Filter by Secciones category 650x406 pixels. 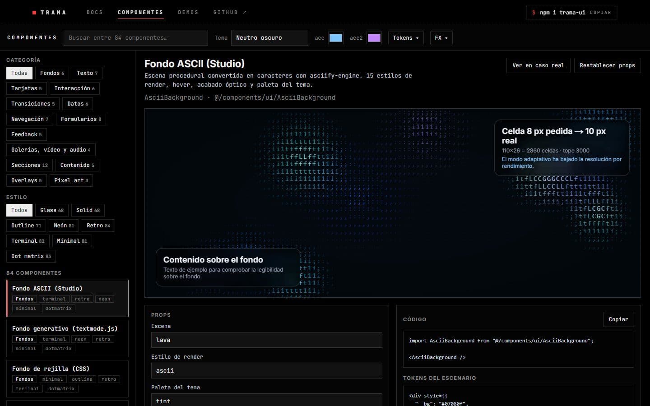coord(29,165)
